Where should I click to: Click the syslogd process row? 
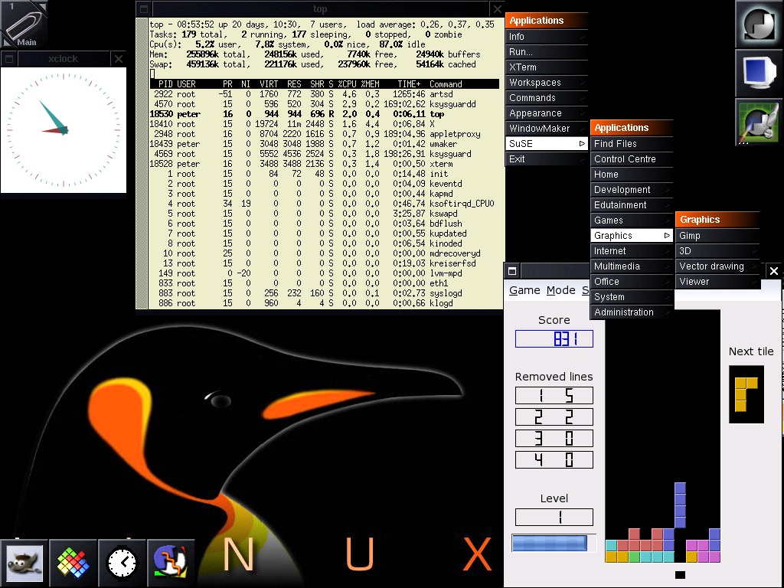(x=324, y=293)
